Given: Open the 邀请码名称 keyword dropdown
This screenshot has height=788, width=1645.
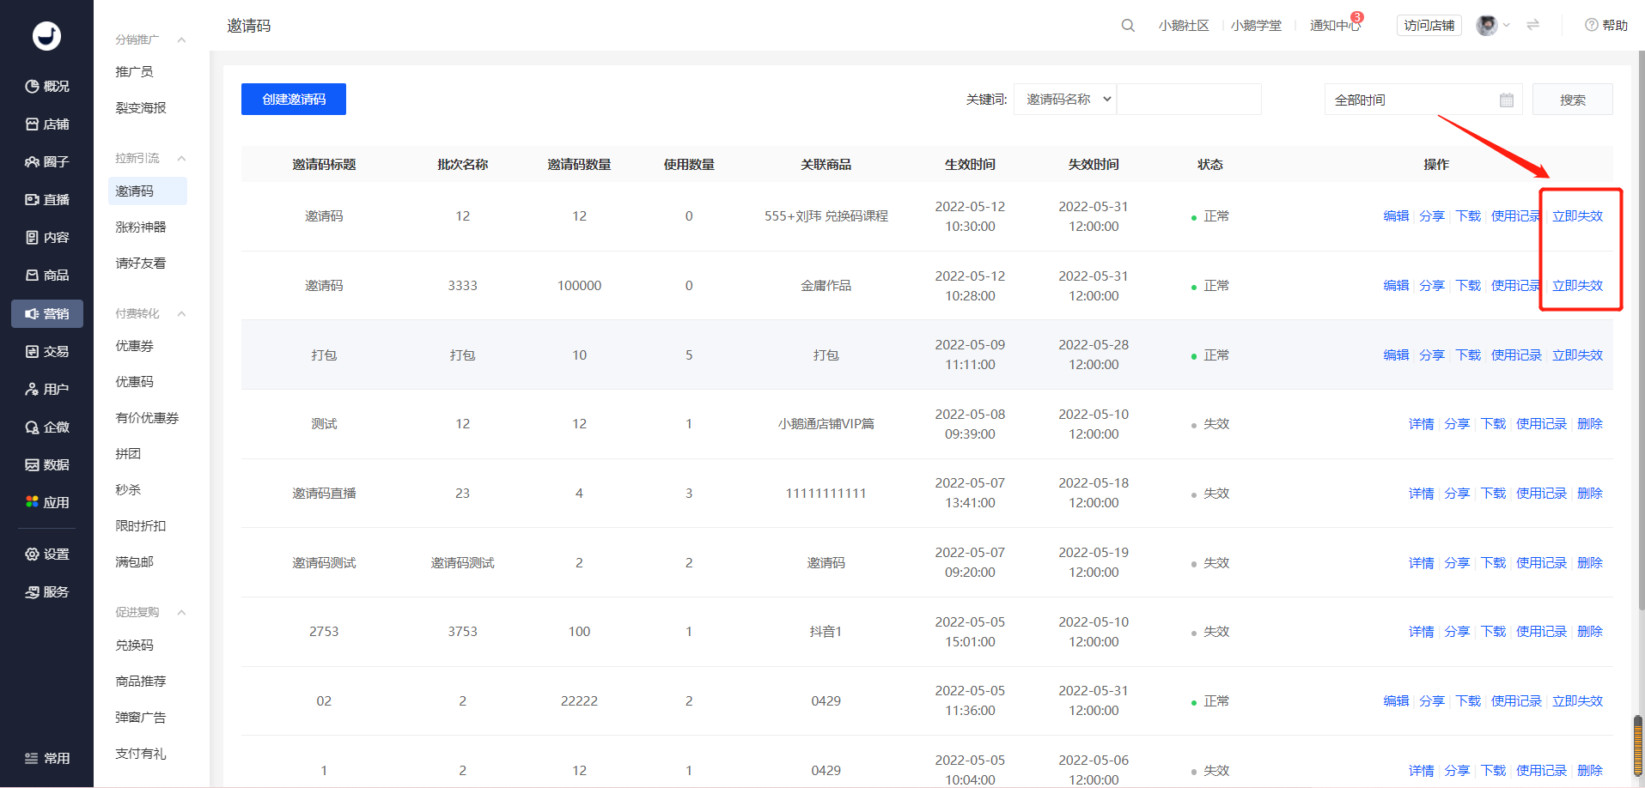Looking at the screenshot, I should (x=1065, y=99).
